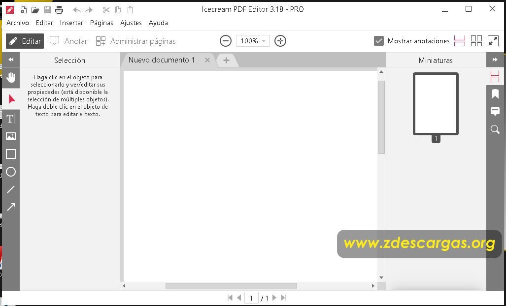Screen dimensions: 506x306
Task: Uncheck Mostrar anotaciones checkbox
Action: pyautogui.click(x=379, y=41)
